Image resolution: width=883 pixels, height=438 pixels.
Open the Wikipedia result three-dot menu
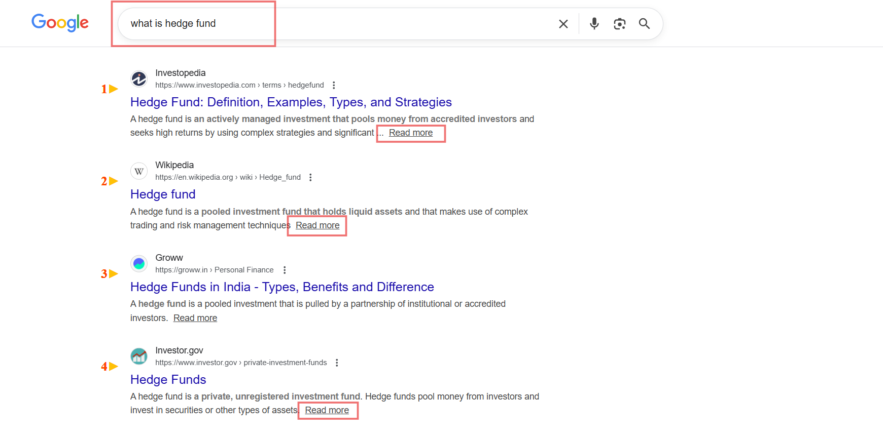[x=310, y=177]
